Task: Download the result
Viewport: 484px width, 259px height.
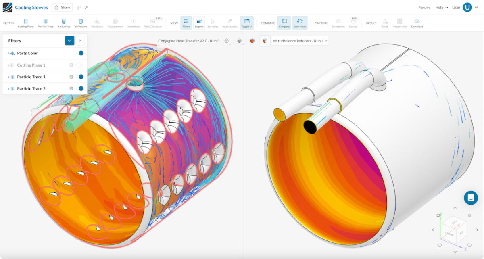Action: pos(417,23)
